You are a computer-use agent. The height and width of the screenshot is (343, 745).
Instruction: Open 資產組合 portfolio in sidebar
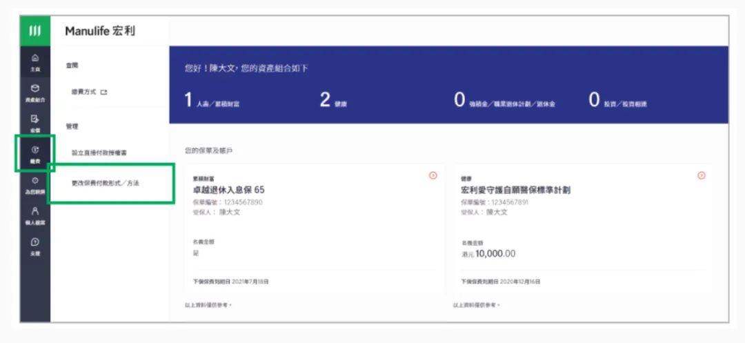(x=35, y=93)
